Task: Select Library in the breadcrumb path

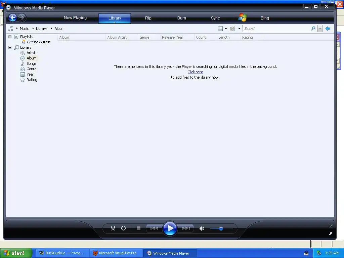Action: click(x=41, y=29)
